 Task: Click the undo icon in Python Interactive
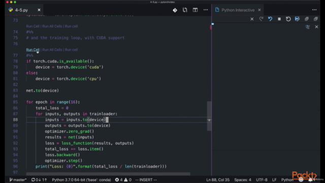pyautogui.click(x=270, y=19)
